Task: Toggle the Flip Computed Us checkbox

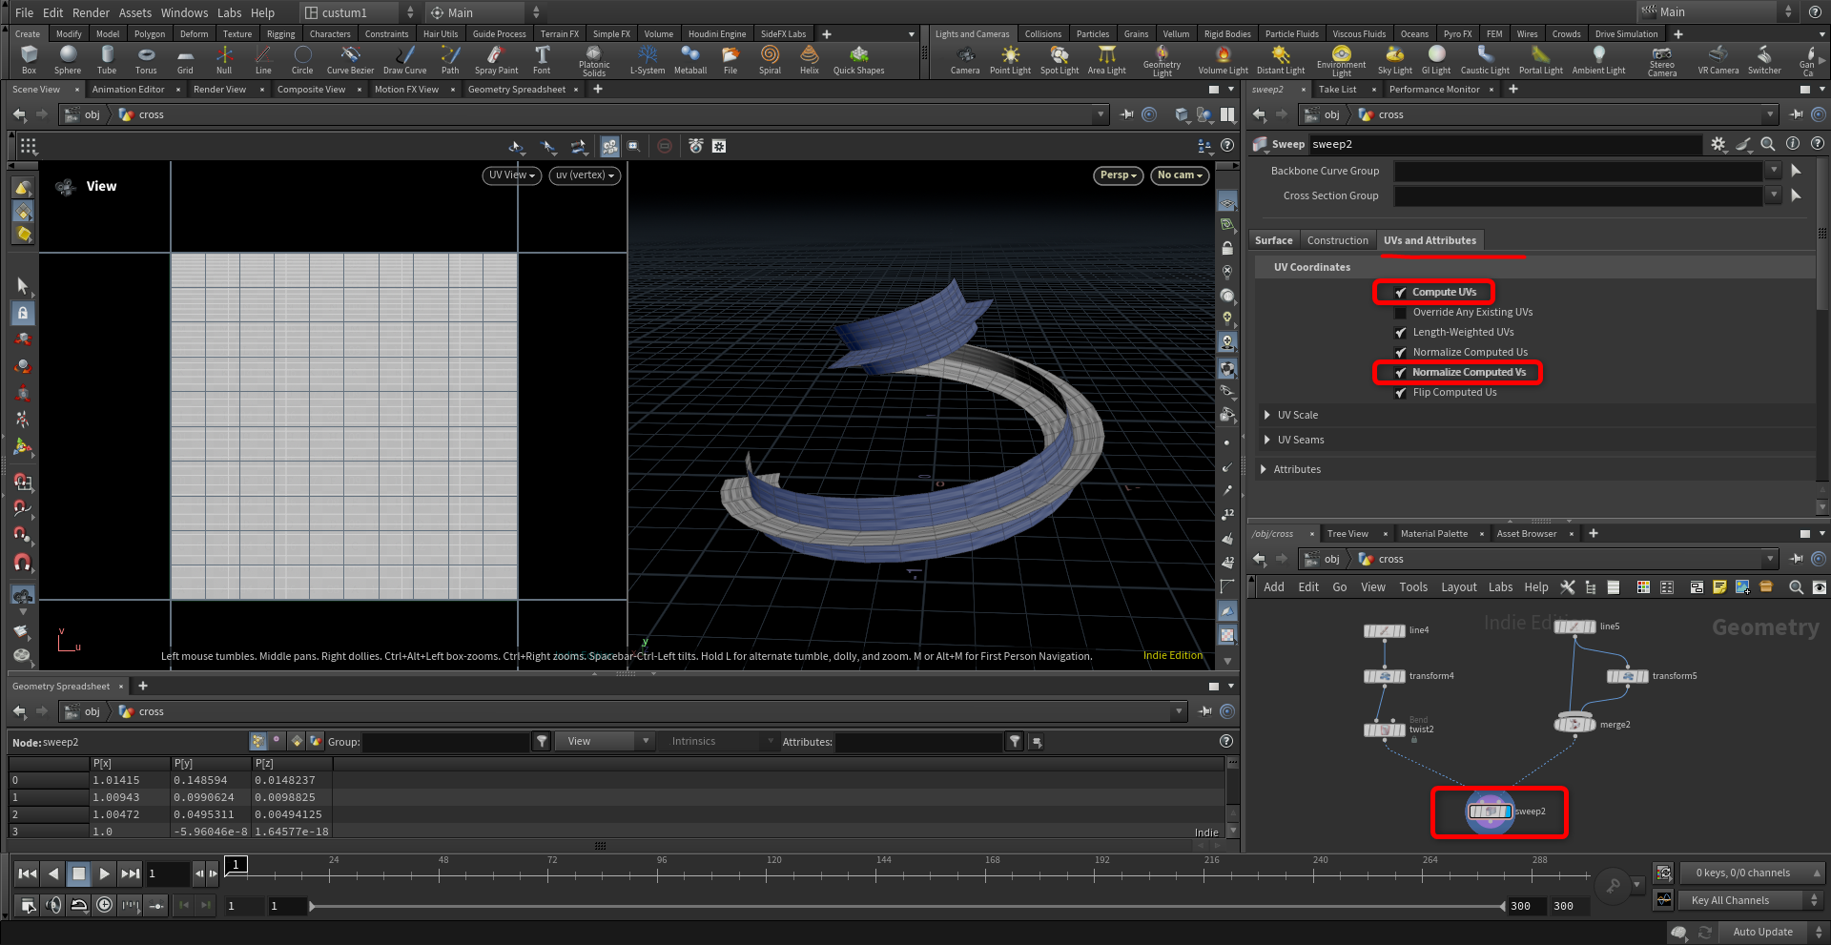Action: (1401, 393)
